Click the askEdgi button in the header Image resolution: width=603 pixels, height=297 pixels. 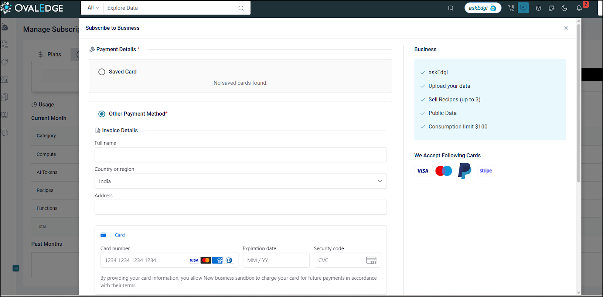click(x=483, y=8)
